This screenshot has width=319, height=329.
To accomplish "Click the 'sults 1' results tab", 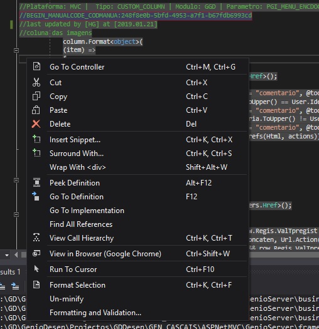I will [x=10, y=272].
